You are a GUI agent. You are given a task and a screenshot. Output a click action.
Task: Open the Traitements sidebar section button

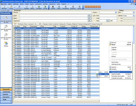(x=6, y=92)
